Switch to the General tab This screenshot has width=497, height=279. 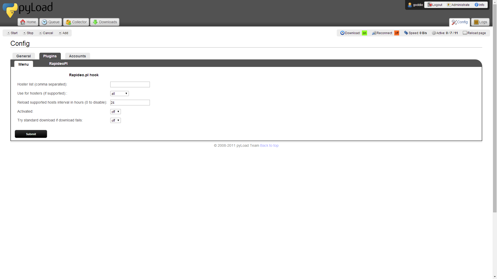pos(23,56)
